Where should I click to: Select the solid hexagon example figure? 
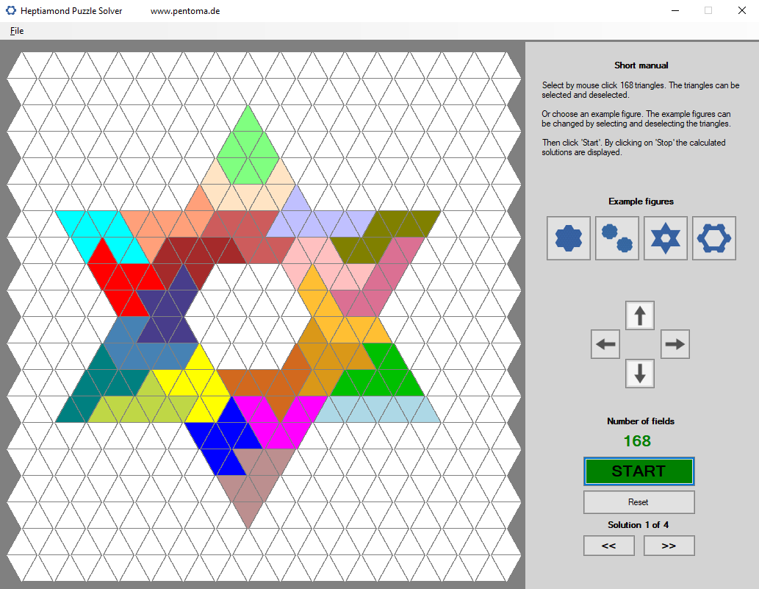(568, 238)
